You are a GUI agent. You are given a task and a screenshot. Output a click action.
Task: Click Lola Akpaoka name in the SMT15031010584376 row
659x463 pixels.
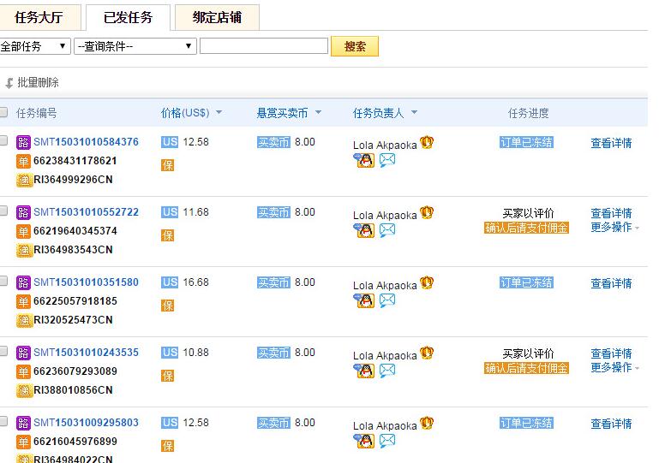(x=385, y=145)
